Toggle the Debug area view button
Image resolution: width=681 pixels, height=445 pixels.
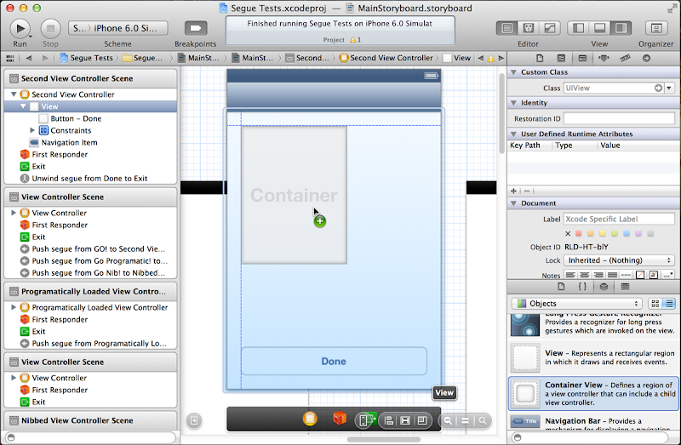coord(599,28)
